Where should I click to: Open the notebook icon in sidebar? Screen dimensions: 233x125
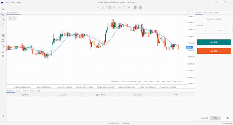click(x=3, y=57)
